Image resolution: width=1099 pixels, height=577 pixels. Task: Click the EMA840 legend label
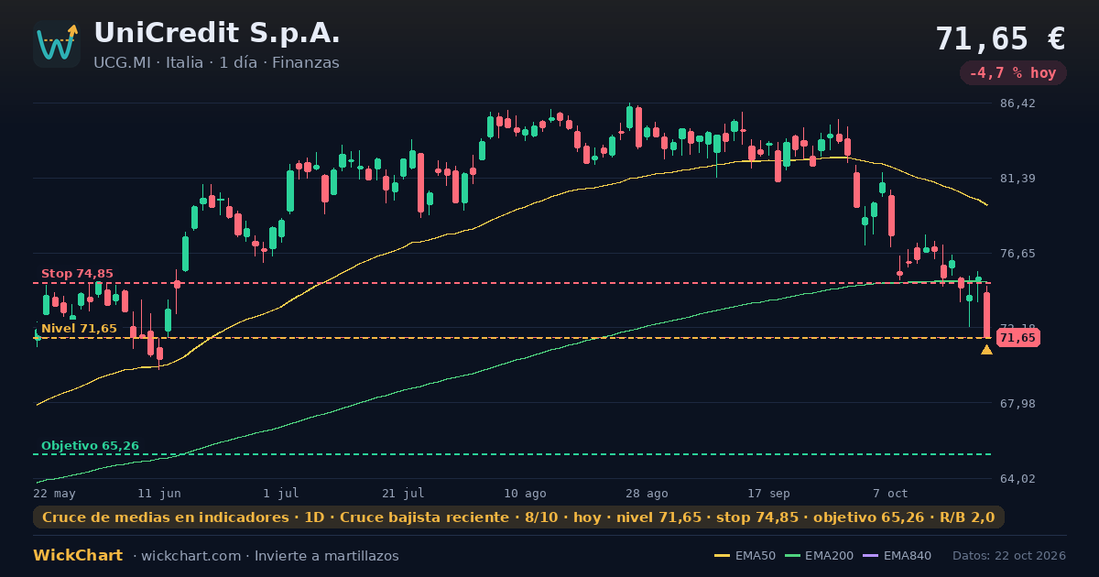908,556
